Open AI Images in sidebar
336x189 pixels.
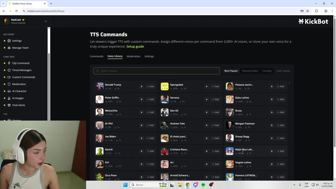(x=18, y=98)
